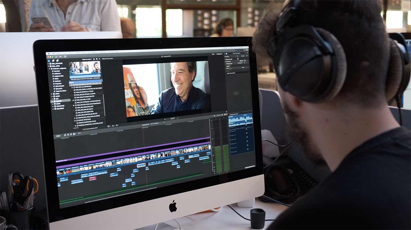This screenshot has width=411, height=230.
Task: Toggle the Inspector panel show/hide button
Action: (242, 50)
